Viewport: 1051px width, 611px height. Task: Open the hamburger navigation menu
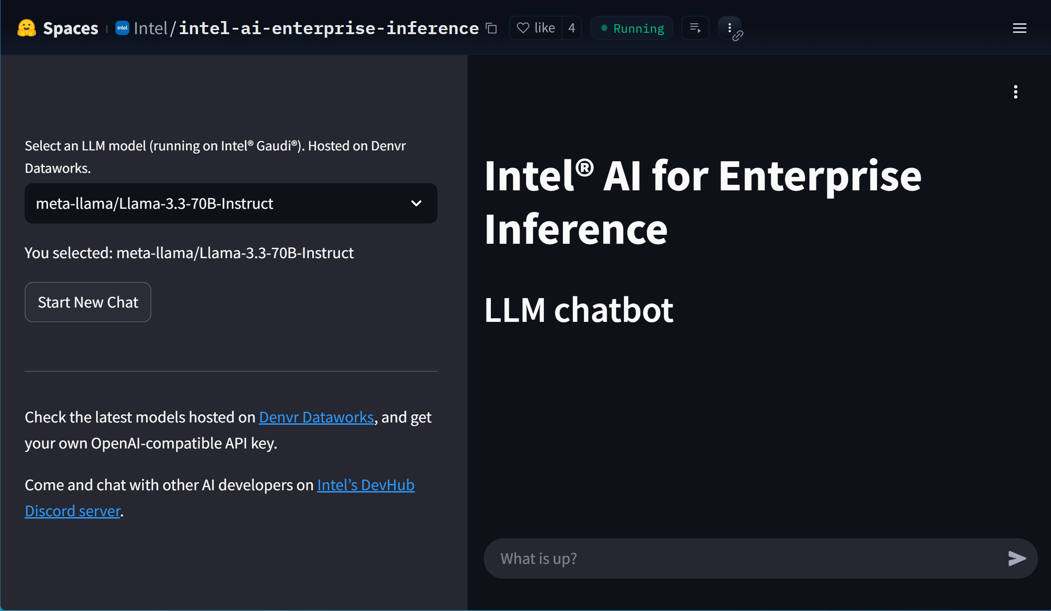pos(1019,28)
